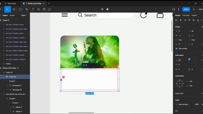Uncheck the Clip content checkbox
Screen dimensions: 203x114
click(x=176, y=48)
